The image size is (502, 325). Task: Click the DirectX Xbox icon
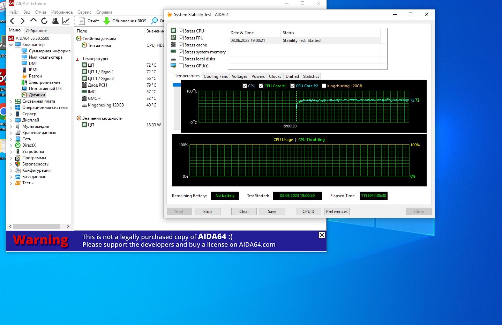click(18, 145)
